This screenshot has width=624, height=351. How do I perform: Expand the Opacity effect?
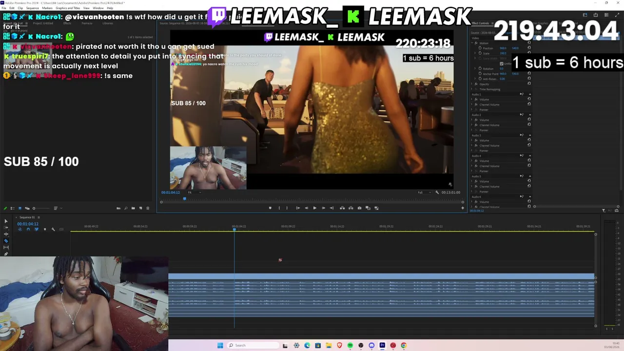[x=472, y=84]
